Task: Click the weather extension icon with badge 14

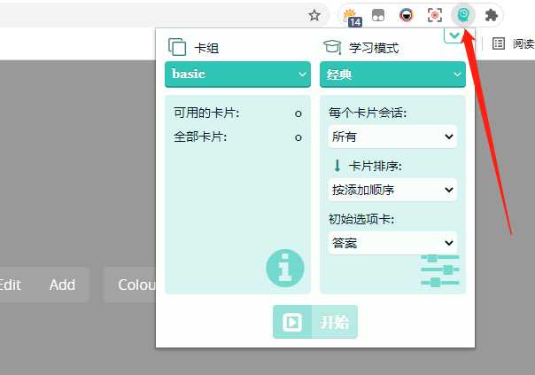Action: click(x=353, y=15)
